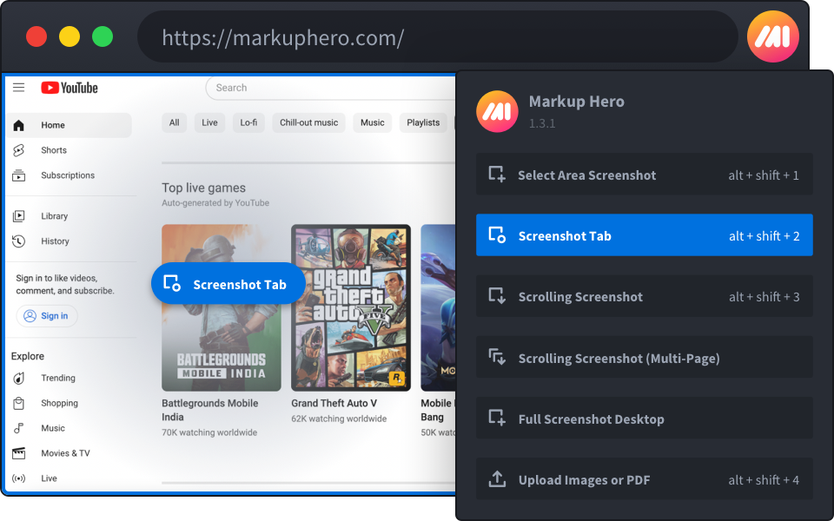834x521 pixels.
Task: Click the Upload Images or PDF icon
Action: point(497,479)
